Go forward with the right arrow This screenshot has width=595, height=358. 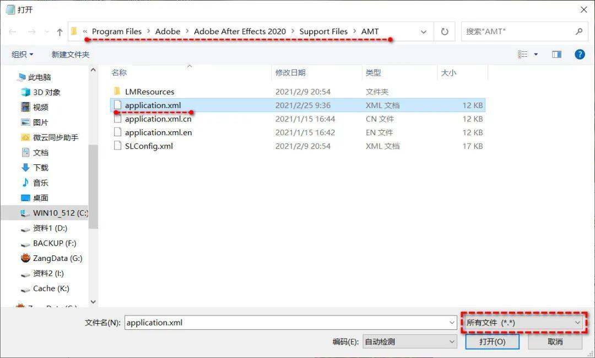click(32, 31)
